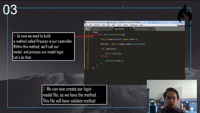
Task: Open the Goto menu
Action: tap(114, 25)
